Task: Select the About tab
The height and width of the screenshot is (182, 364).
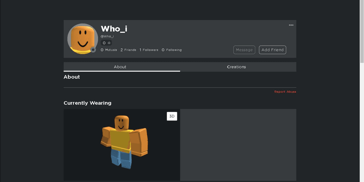Action: pyautogui.click(x=122, y=67)
